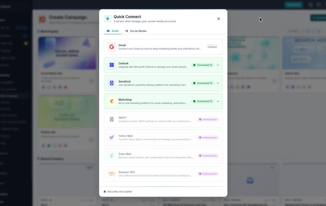This screenshot has width=326, height=206.
Task: Click Mailchimp Connected (1) status badge
Action: (x=203, y=101)
